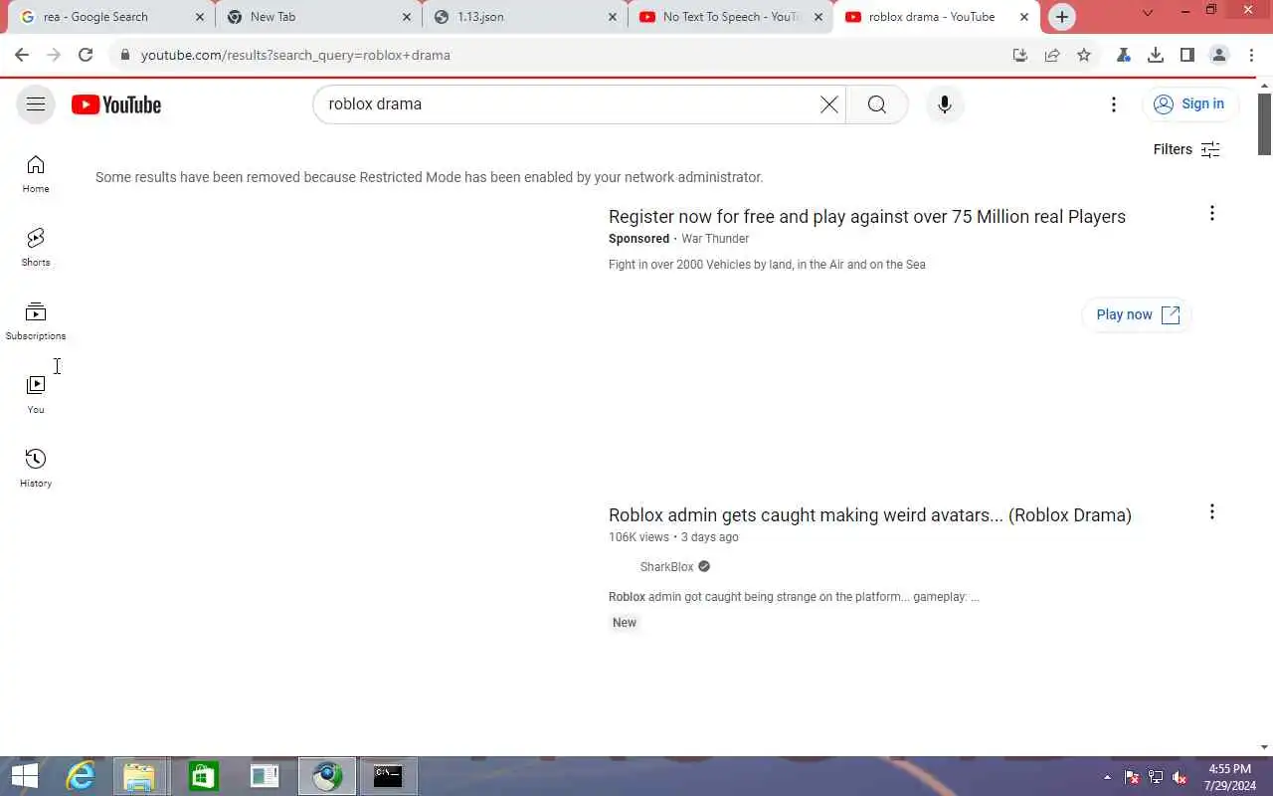1273x796 pixels.
Task: Open the Windows Start button
Action: coord(23,776)
